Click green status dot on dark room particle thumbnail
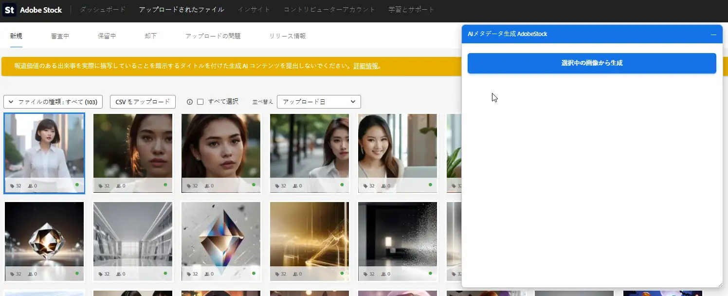This screenshot has height=296, width=728. click(431, 274)
